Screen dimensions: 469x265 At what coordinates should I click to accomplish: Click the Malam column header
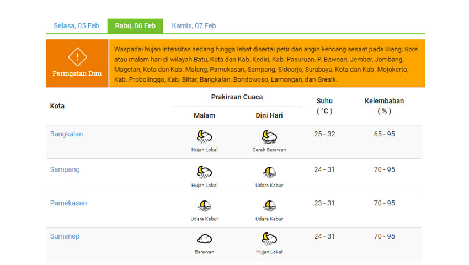[204, 115]
